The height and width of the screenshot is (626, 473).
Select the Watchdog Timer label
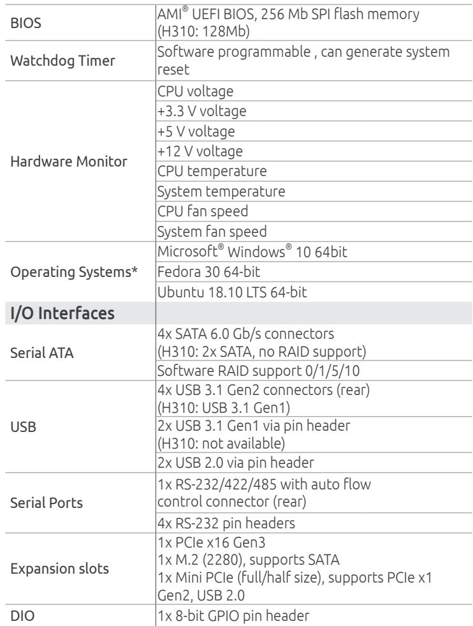tap(62, 61)
